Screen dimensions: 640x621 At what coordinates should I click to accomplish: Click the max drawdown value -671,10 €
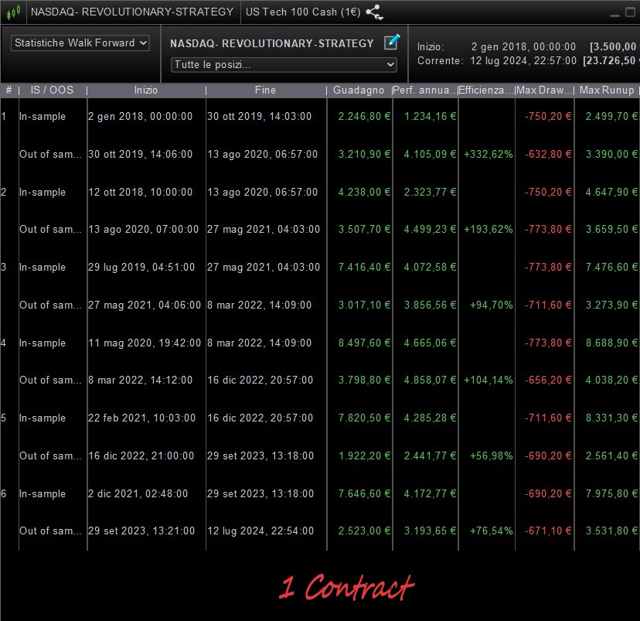548,531
